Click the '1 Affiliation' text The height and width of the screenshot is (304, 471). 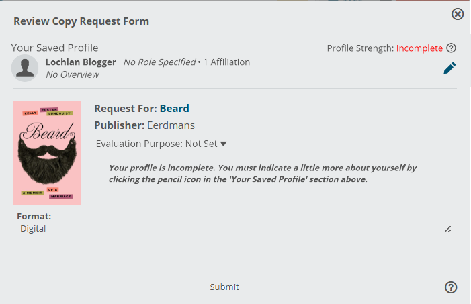[x=226, y=62]
